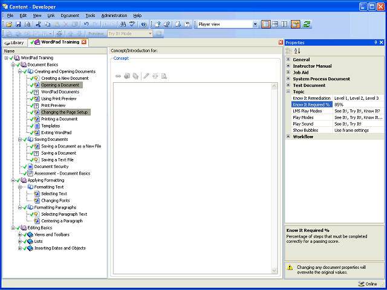Screen dimensions: 387x290
Task: Click the pencil edit icon in Concept pane
Action: (146, 76)
